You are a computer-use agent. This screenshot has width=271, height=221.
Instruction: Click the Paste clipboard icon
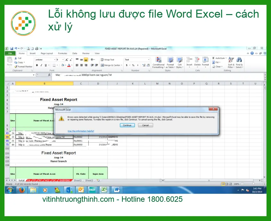pos(9,60)
